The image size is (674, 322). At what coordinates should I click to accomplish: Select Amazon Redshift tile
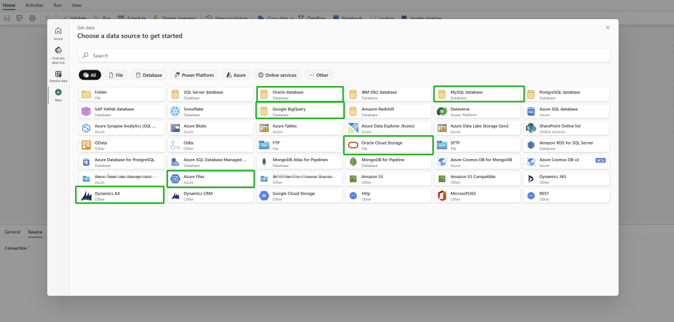[x=388, y=112]
